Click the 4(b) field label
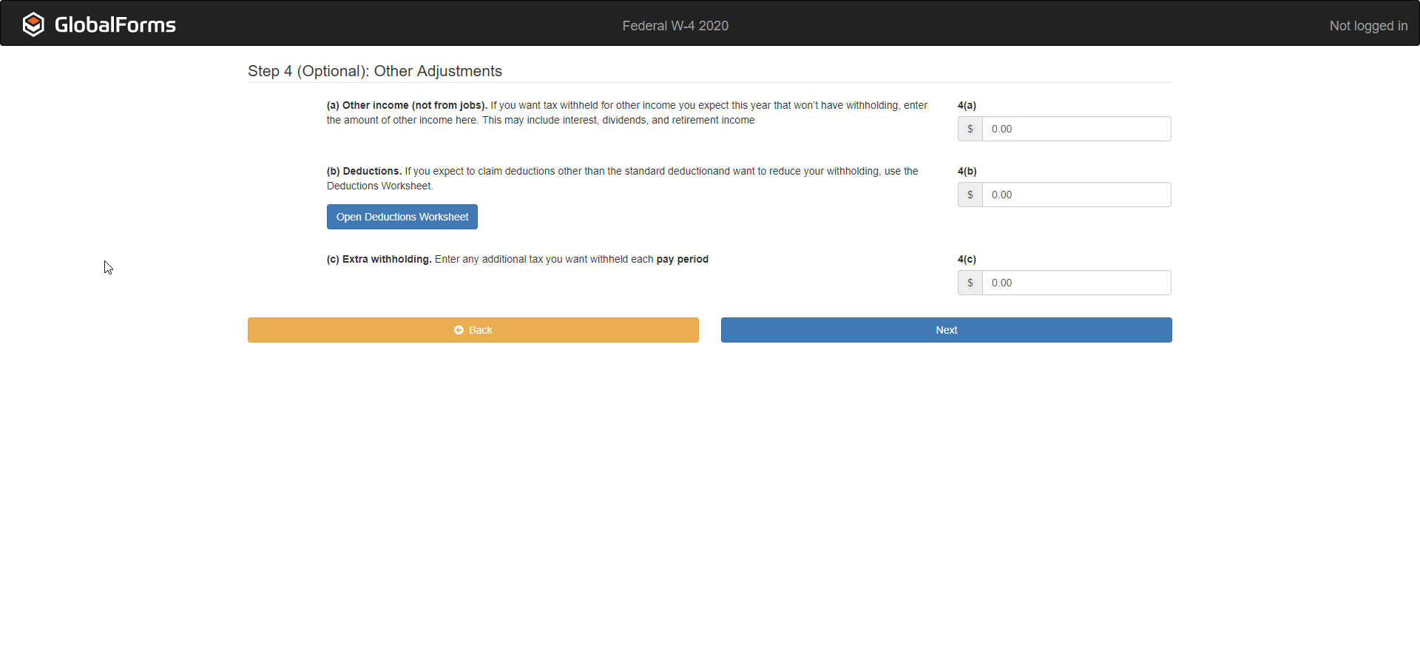 [967, 171]
